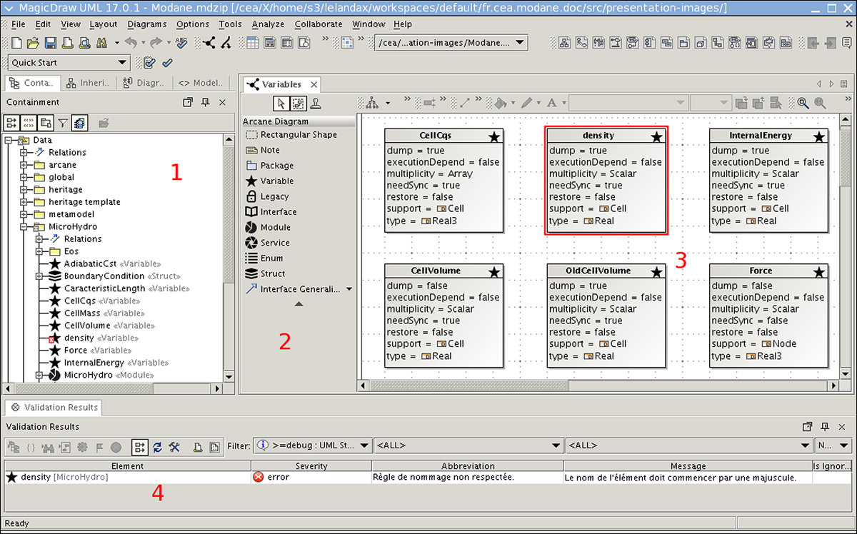Open the paint bucket fill color tool
Image resolution: width=857 pixels, height=534 pixels.
[501, 103]
